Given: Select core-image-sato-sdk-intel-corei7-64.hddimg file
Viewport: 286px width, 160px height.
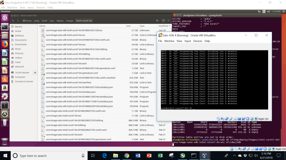Looking at the screenshot, I should (x=68, y=54).
